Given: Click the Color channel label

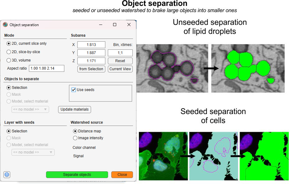Looking at the screenshot, I should [x=84, y=148].
